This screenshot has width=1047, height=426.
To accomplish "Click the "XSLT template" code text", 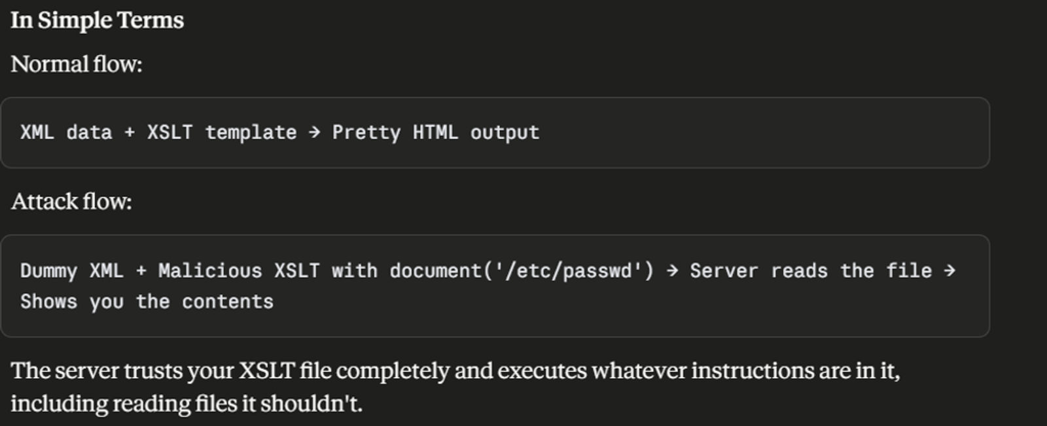I will click(x=222, y=132).
